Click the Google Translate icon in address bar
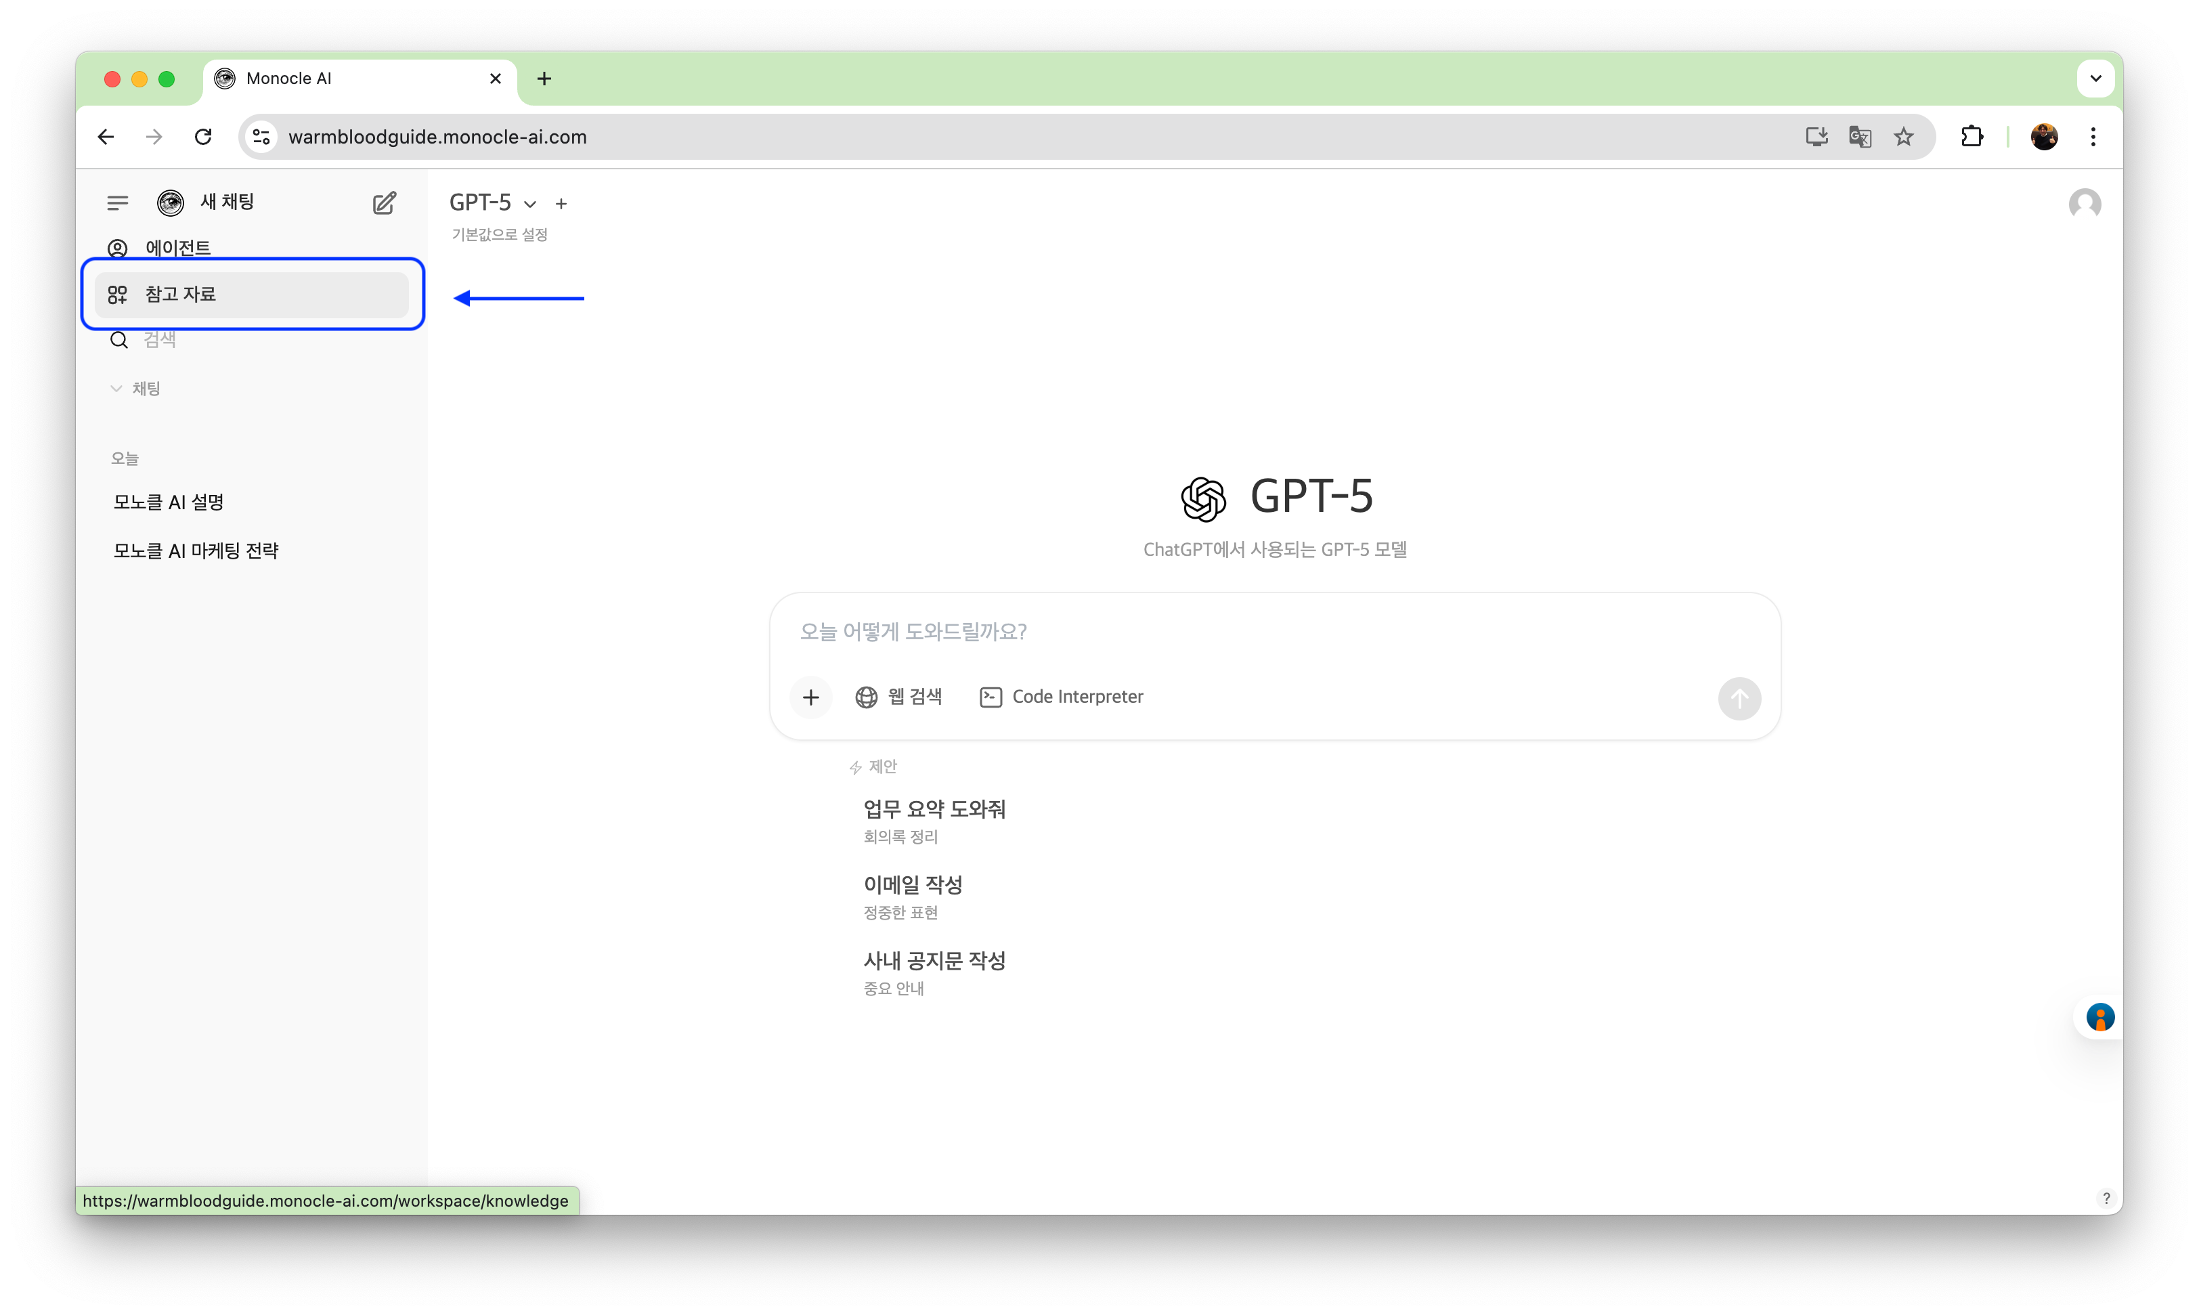The image size is (2199, 1315). 1860,137
